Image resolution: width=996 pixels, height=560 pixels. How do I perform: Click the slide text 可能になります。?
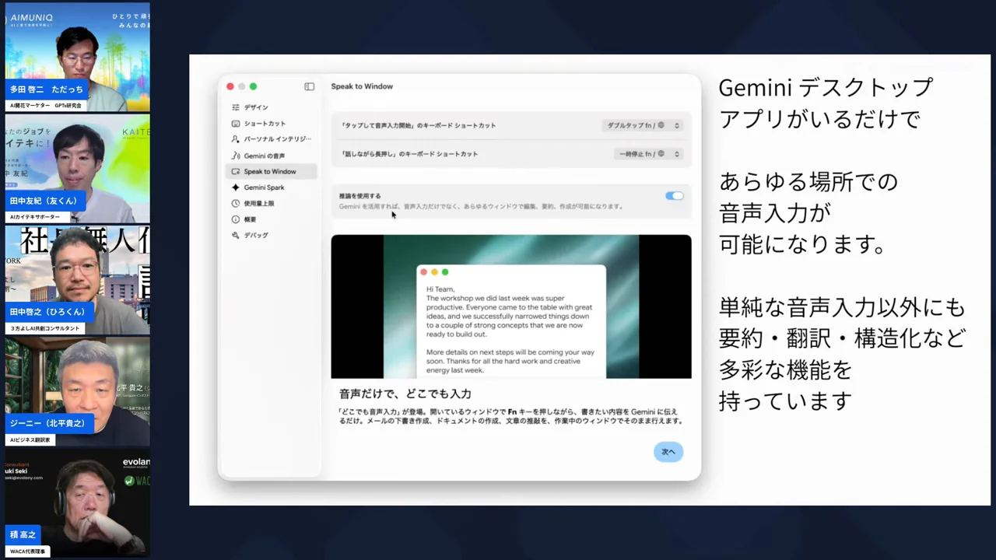803,245
